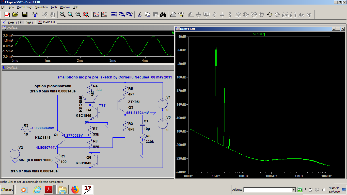Image resolution: width=347 pixels, height=195 pixels.
Task: Click the Copy icon in toolbar
Action: tap(147, 14)
